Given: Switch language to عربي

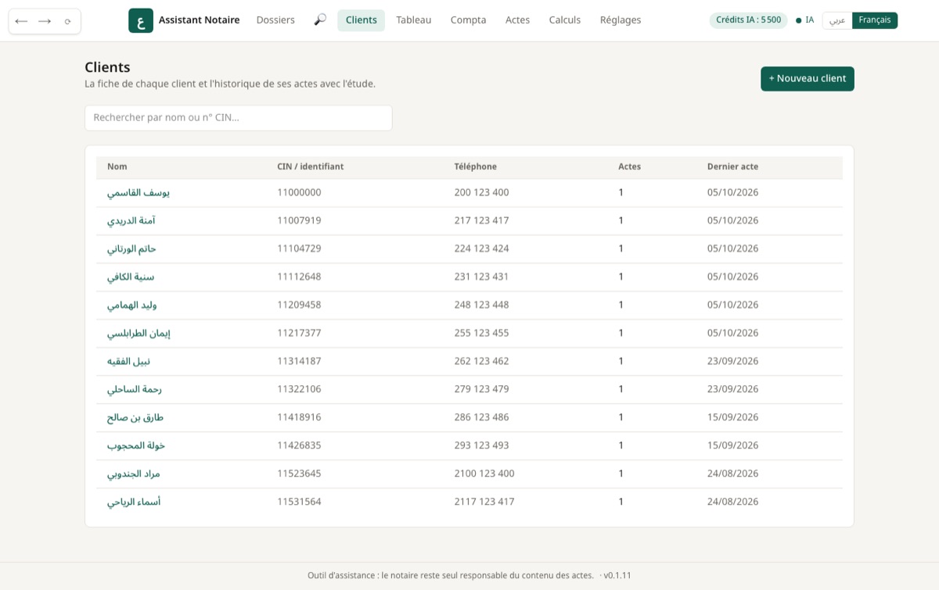Looking at the screenshot, I should [837, 20].
